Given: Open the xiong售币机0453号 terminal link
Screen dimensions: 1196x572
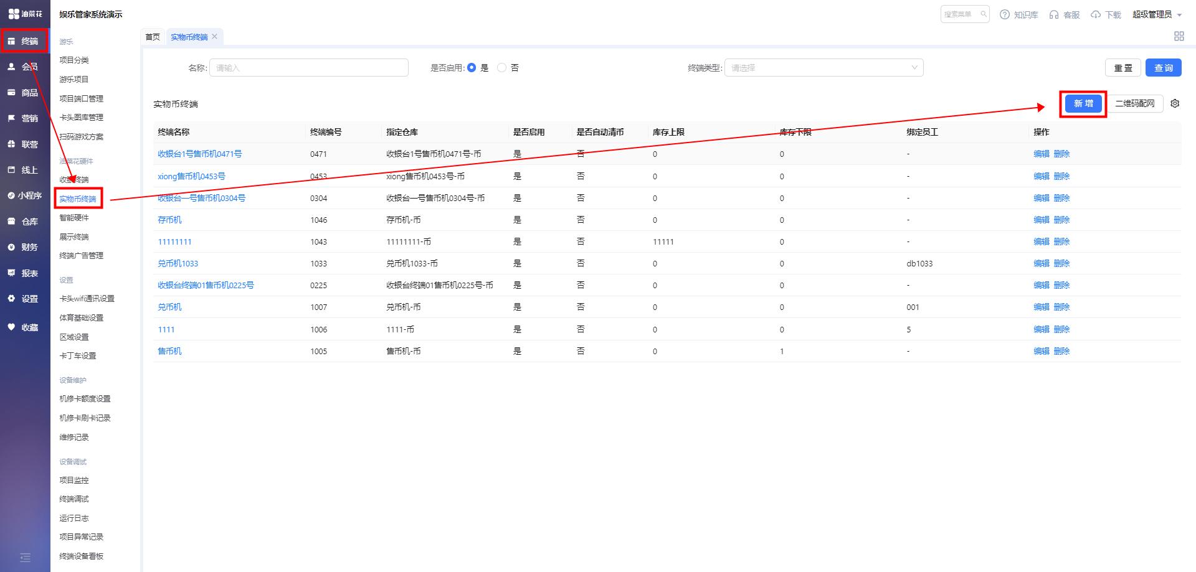Looking at the screenshot, I should click(x=191, y=176).
